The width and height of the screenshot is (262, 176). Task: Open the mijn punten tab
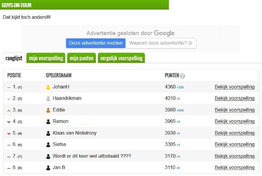pyautogui.click(x=82, y=58)
